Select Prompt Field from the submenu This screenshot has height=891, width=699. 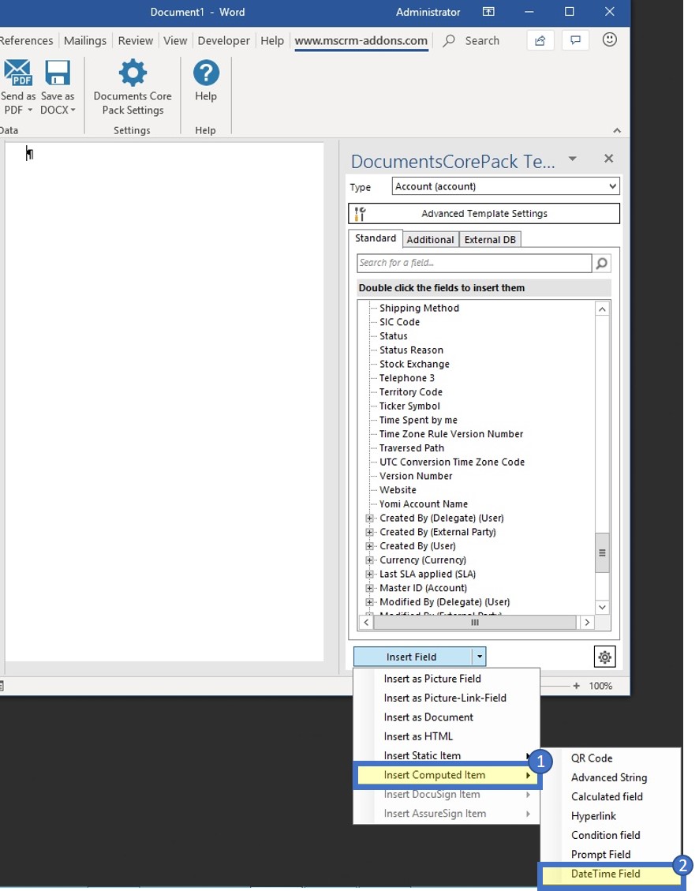[x=600, y=855]
